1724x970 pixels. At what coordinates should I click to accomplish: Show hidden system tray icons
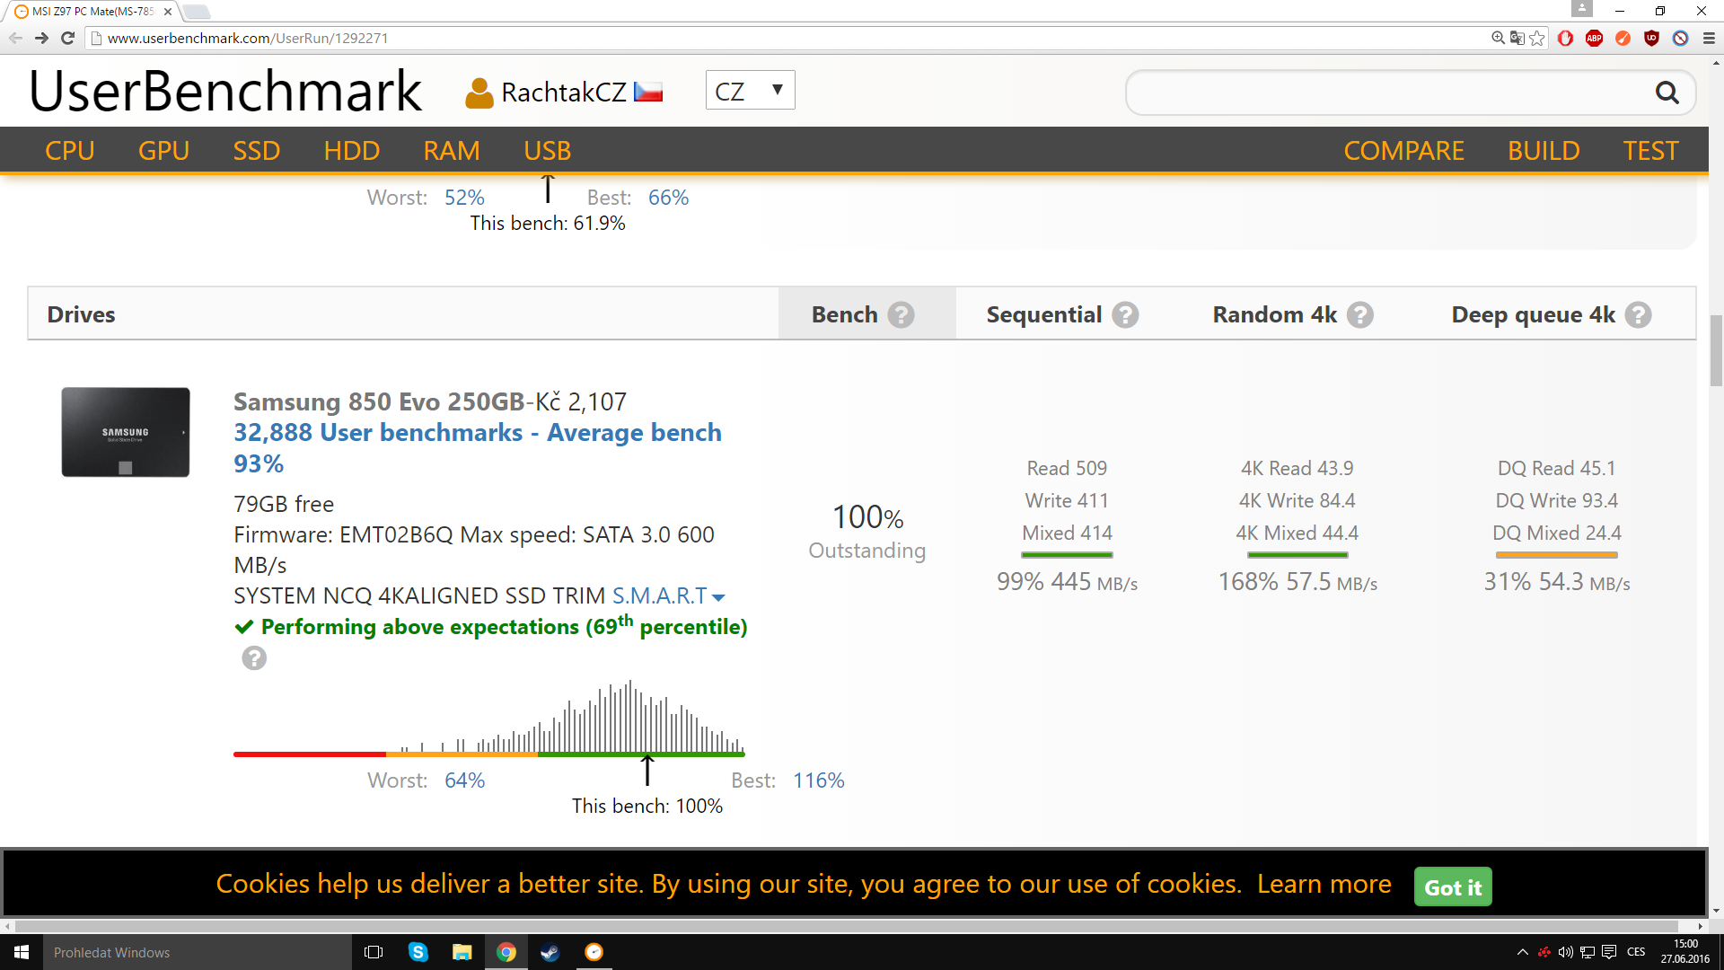1522,952
